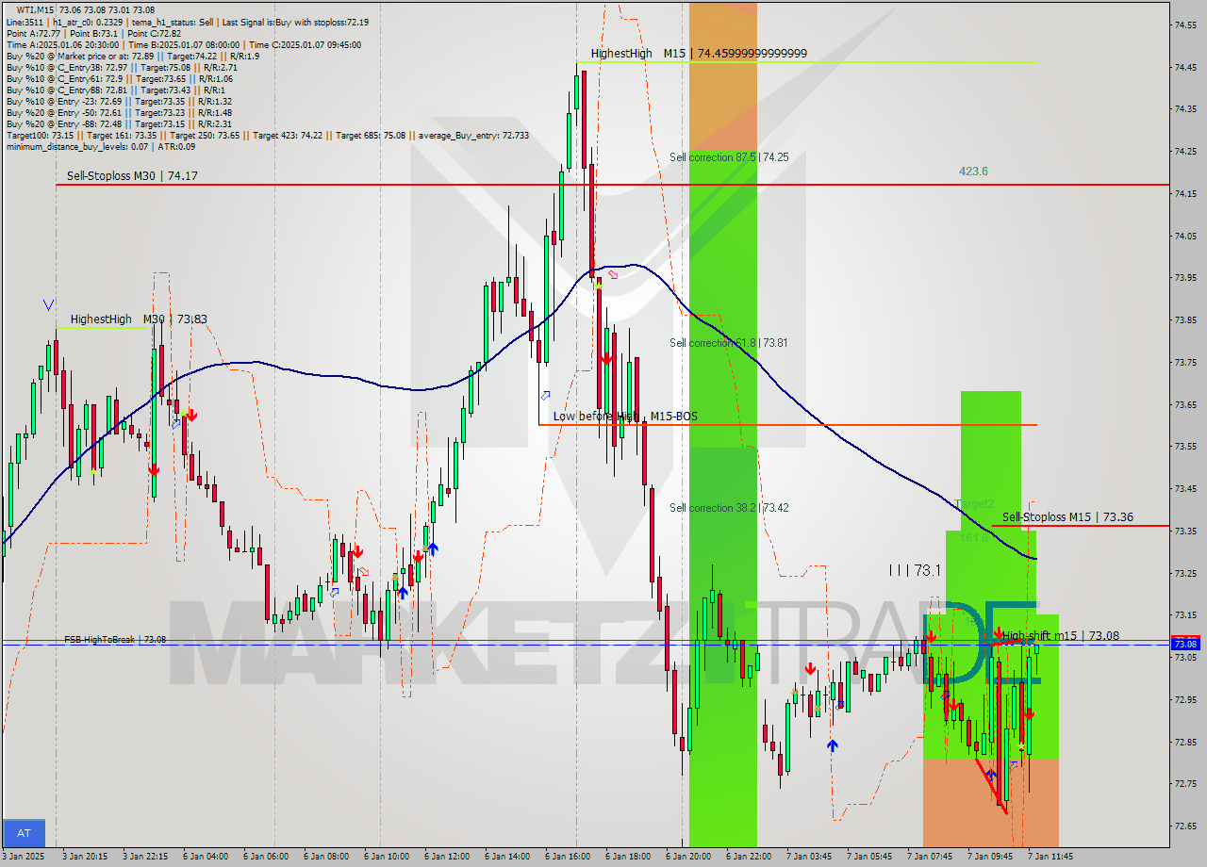Click the 3 Jan 2025 time axis label
Image resolution: width=1207 pixels, height=867 pixels.
tap(24, 857)
